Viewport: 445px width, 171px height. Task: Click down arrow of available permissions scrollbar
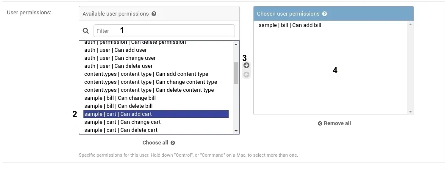236,131
